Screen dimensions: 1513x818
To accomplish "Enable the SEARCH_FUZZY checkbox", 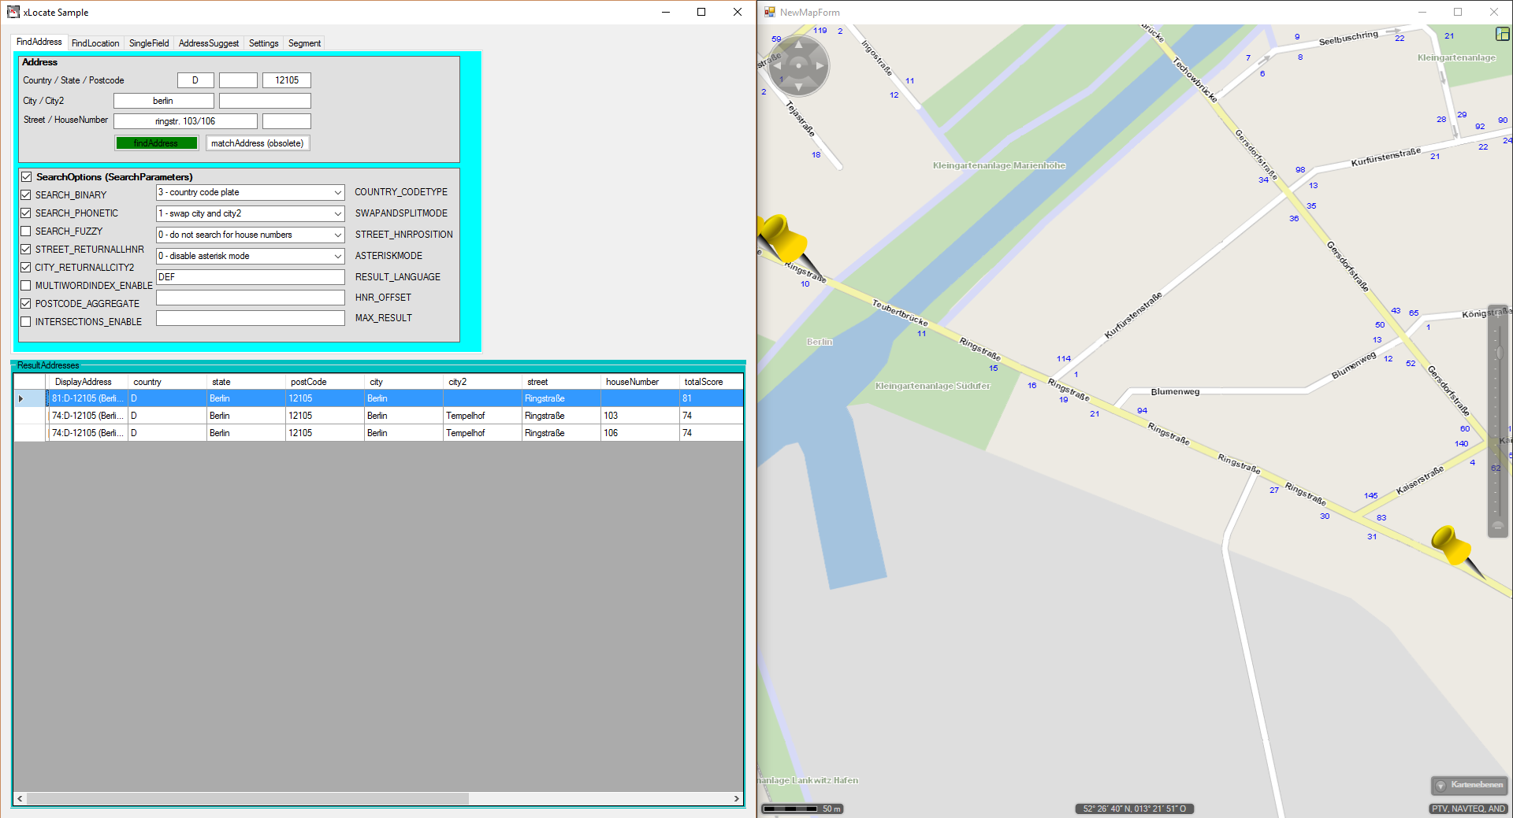I will point(26,231).
